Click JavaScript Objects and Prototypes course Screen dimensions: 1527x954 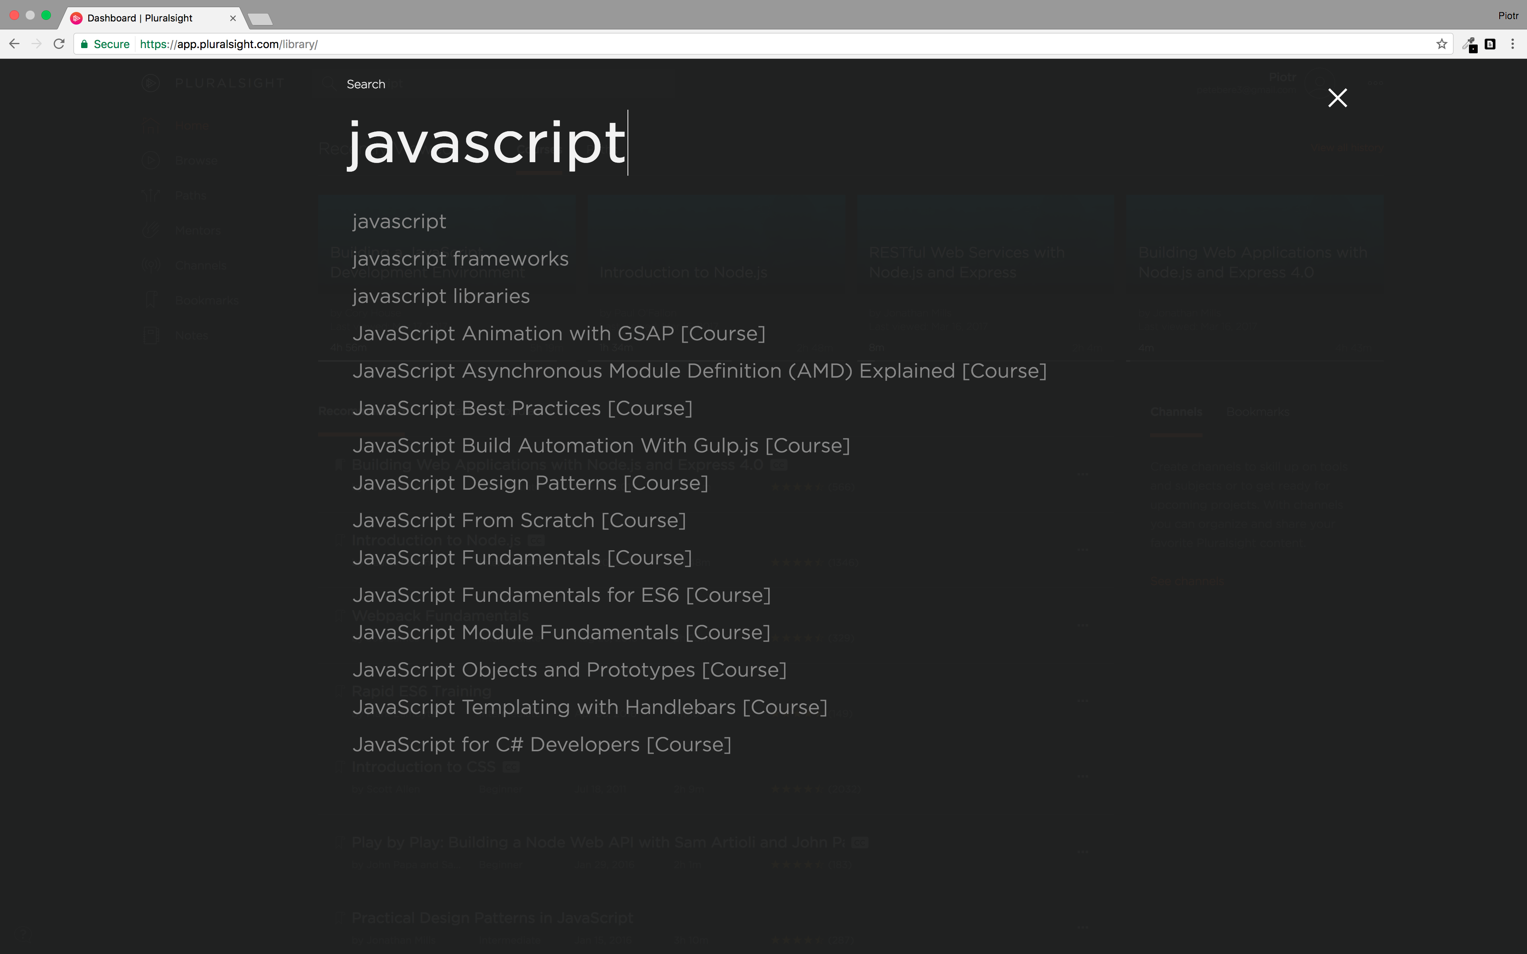[569, 669]
